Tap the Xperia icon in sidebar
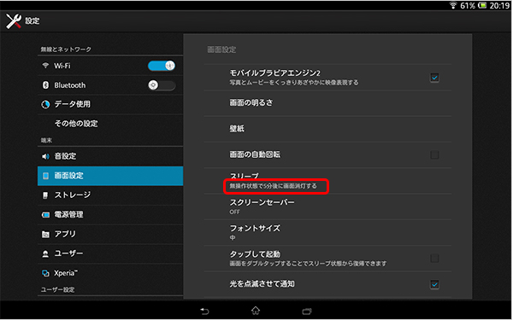The width and height of the screenshot is (513, 320). pyautogui.click(x=45, y=273)
